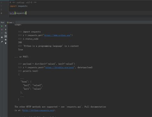Click line number 4 in the gutter
The image size is (152, 117).
click(1, 13)
